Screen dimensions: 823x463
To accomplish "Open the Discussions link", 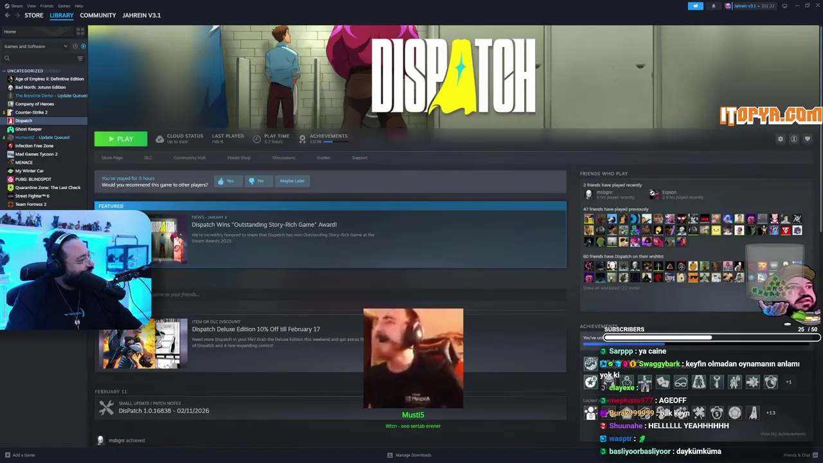I will pos(284,158).
